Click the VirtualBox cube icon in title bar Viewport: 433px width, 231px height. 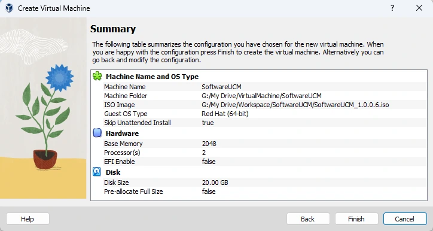pyautogui.click(x=9, y=8)
